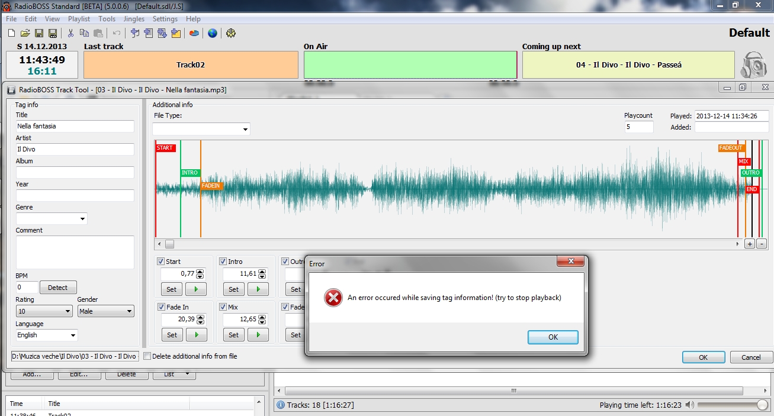Add a folder using the toolbar icon
This screenshot has height=416, width=774.
point(175,33)
